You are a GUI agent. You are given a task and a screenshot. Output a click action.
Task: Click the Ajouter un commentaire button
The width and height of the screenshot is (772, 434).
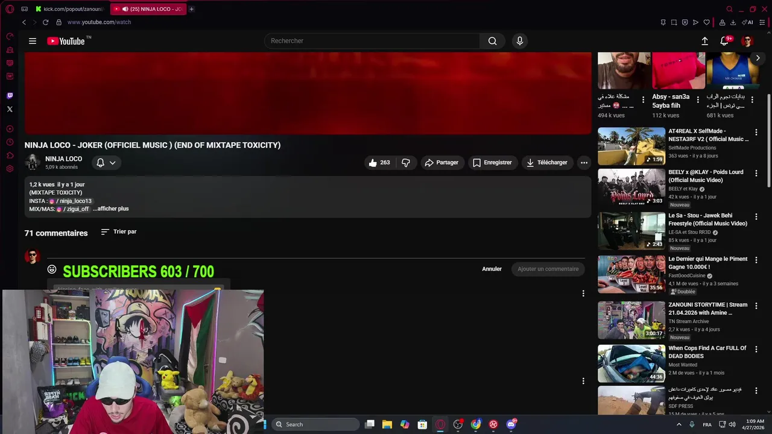click(548, 269)
